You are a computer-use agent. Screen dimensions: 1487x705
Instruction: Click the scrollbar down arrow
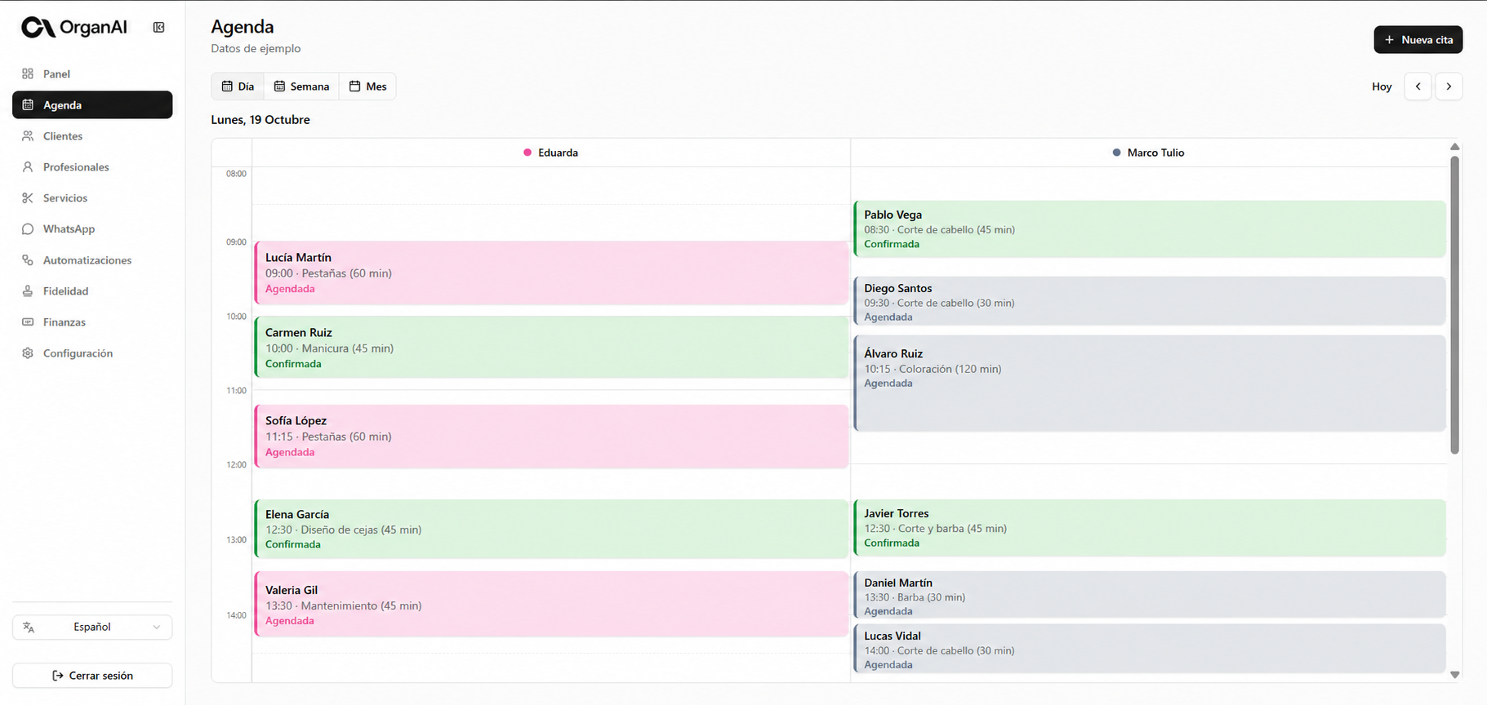click(x=1454, y=675)
